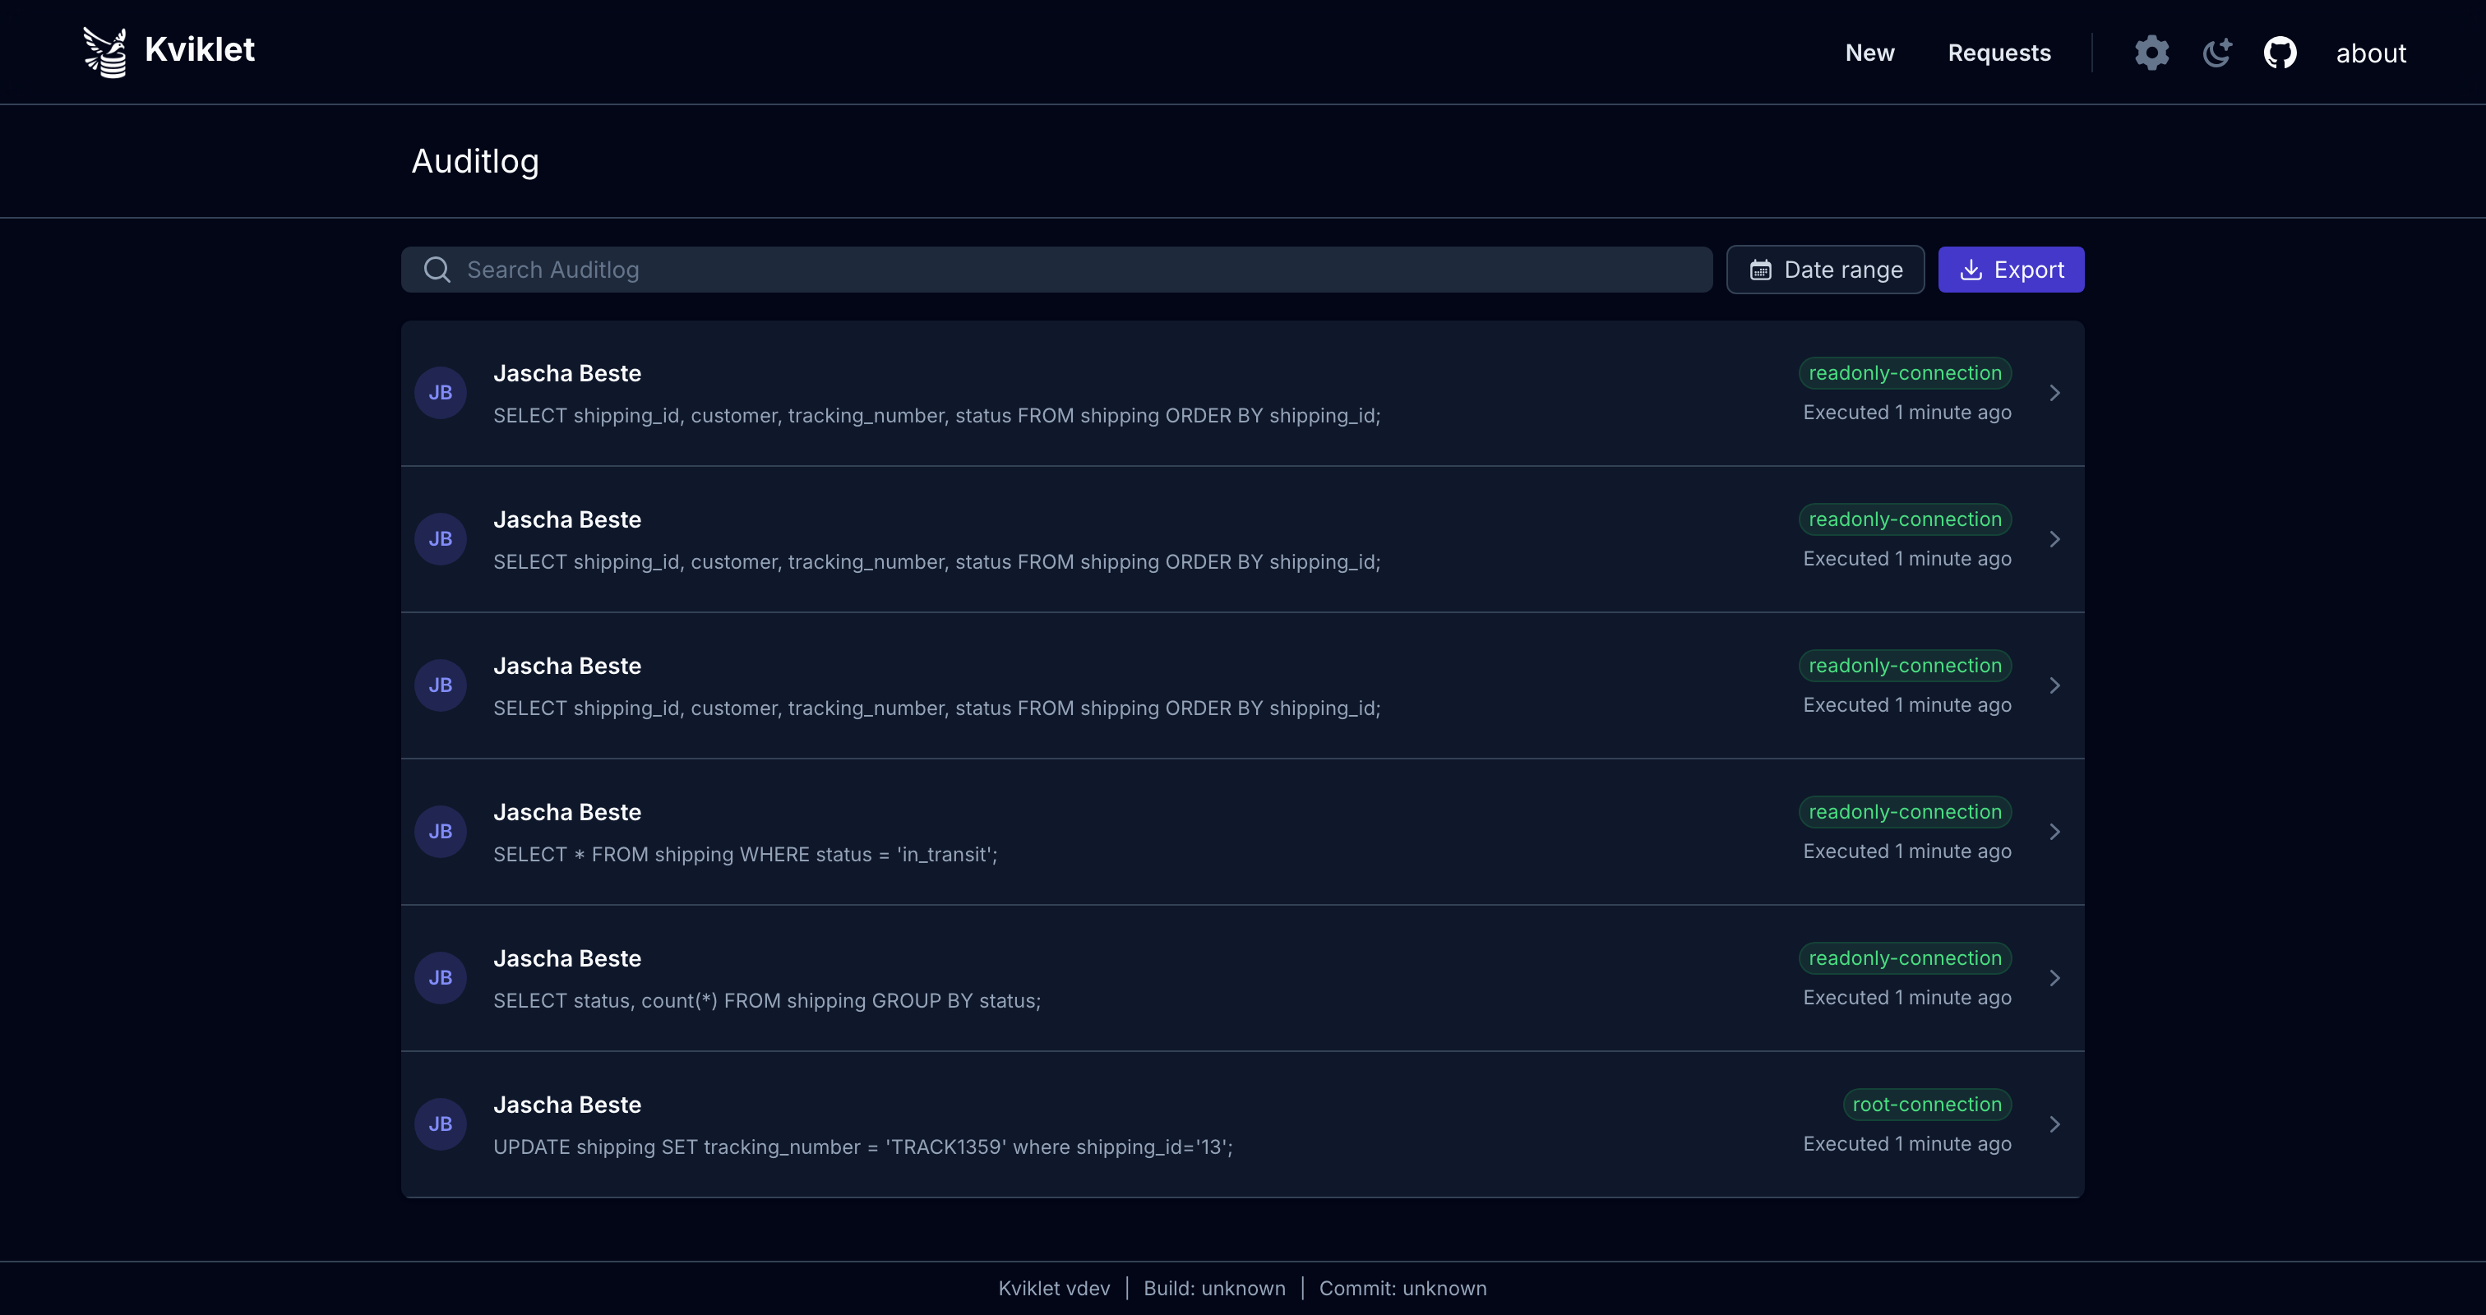The width and height of the screenshot is (2486, 1315).
Task: Open the settings gear icon
Action: point(2151,52)
